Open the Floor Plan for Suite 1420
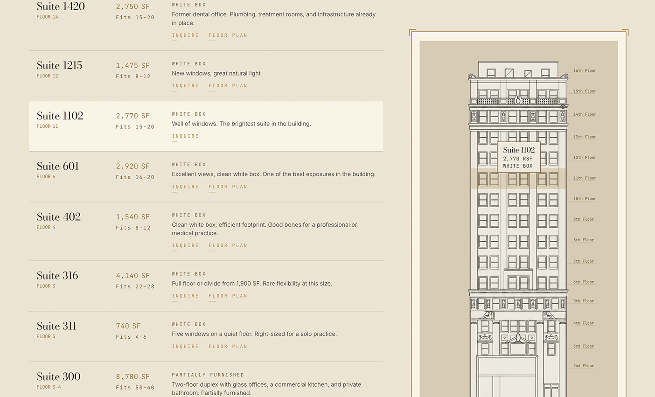655x397 pixels. [x=228, y=35]
